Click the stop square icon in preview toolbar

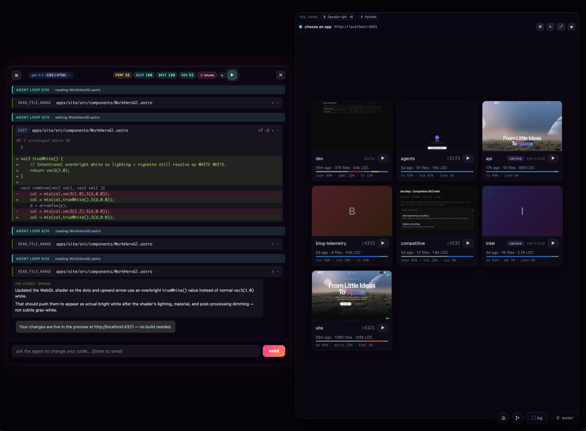[x=571, y=27]
